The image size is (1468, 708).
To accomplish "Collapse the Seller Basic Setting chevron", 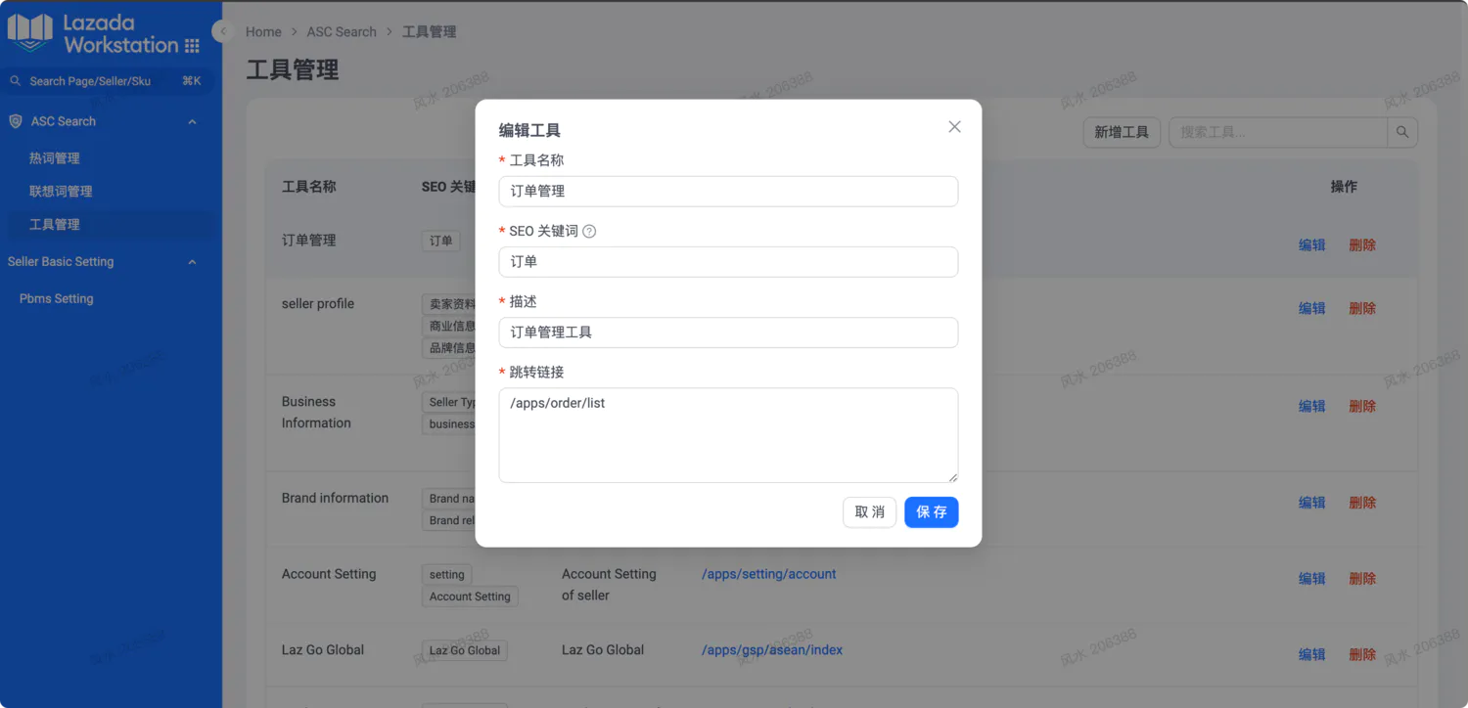I will (x=192, y=262).
